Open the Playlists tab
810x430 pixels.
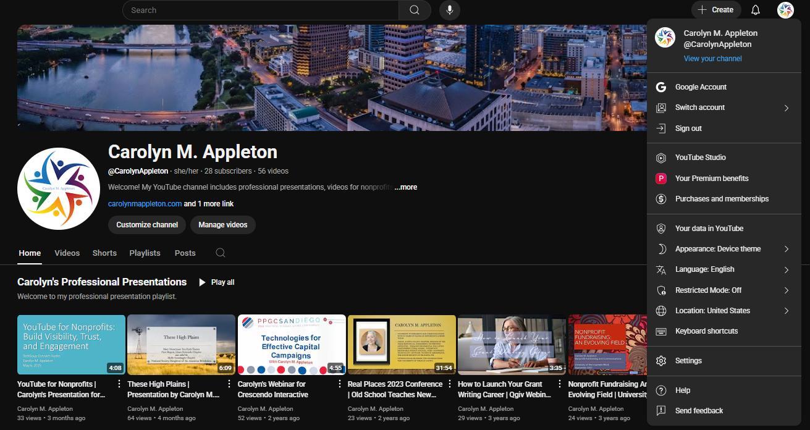tap(145, 253)
